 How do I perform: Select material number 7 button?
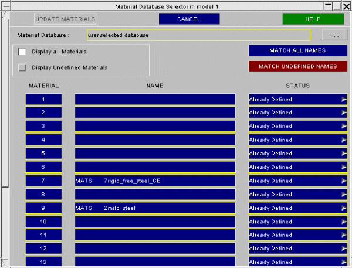pos(43,181)
